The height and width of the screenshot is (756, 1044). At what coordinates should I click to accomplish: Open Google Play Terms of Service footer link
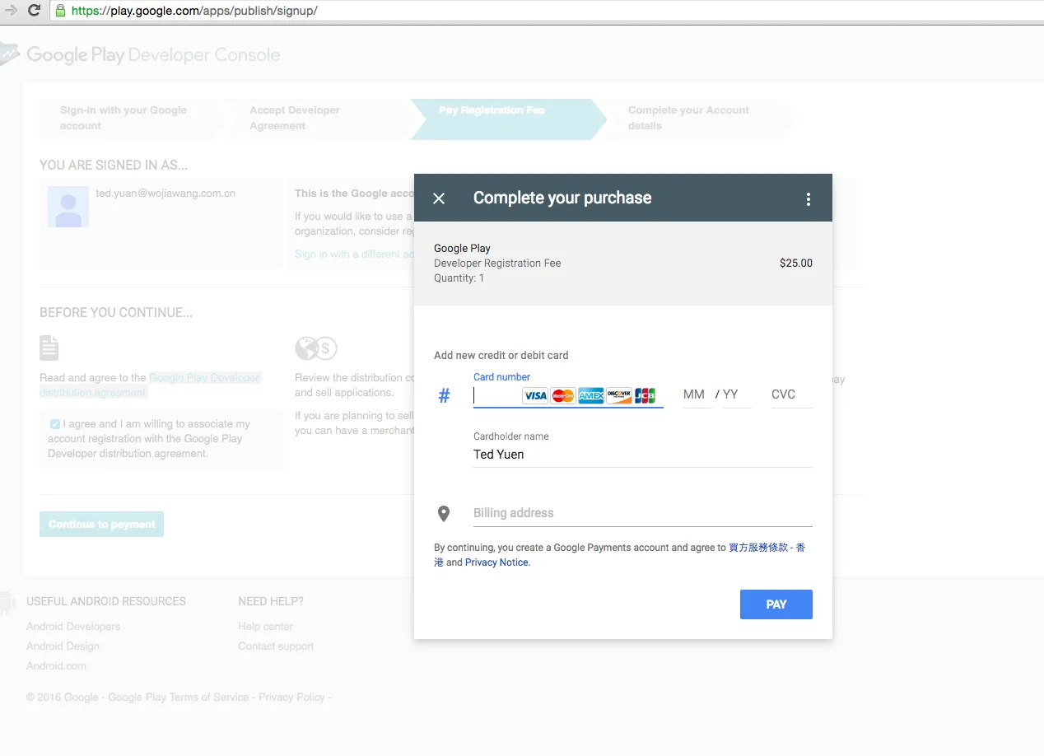(179, 698)
